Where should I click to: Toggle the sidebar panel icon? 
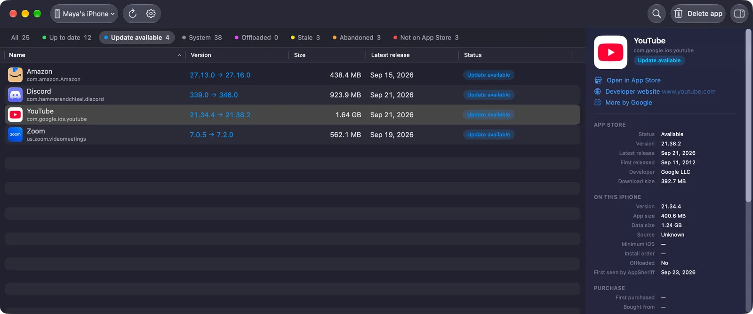click(739, 14)
